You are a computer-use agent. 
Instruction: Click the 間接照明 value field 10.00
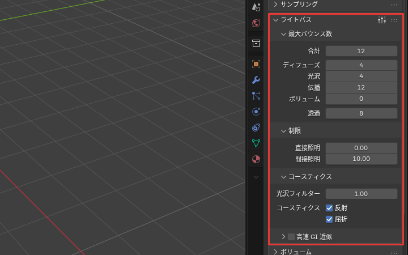(362, 159)
